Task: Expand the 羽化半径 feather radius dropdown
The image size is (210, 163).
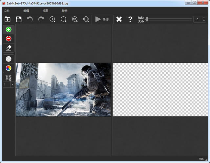Action: pyautogui.click(x=12, y=84)
